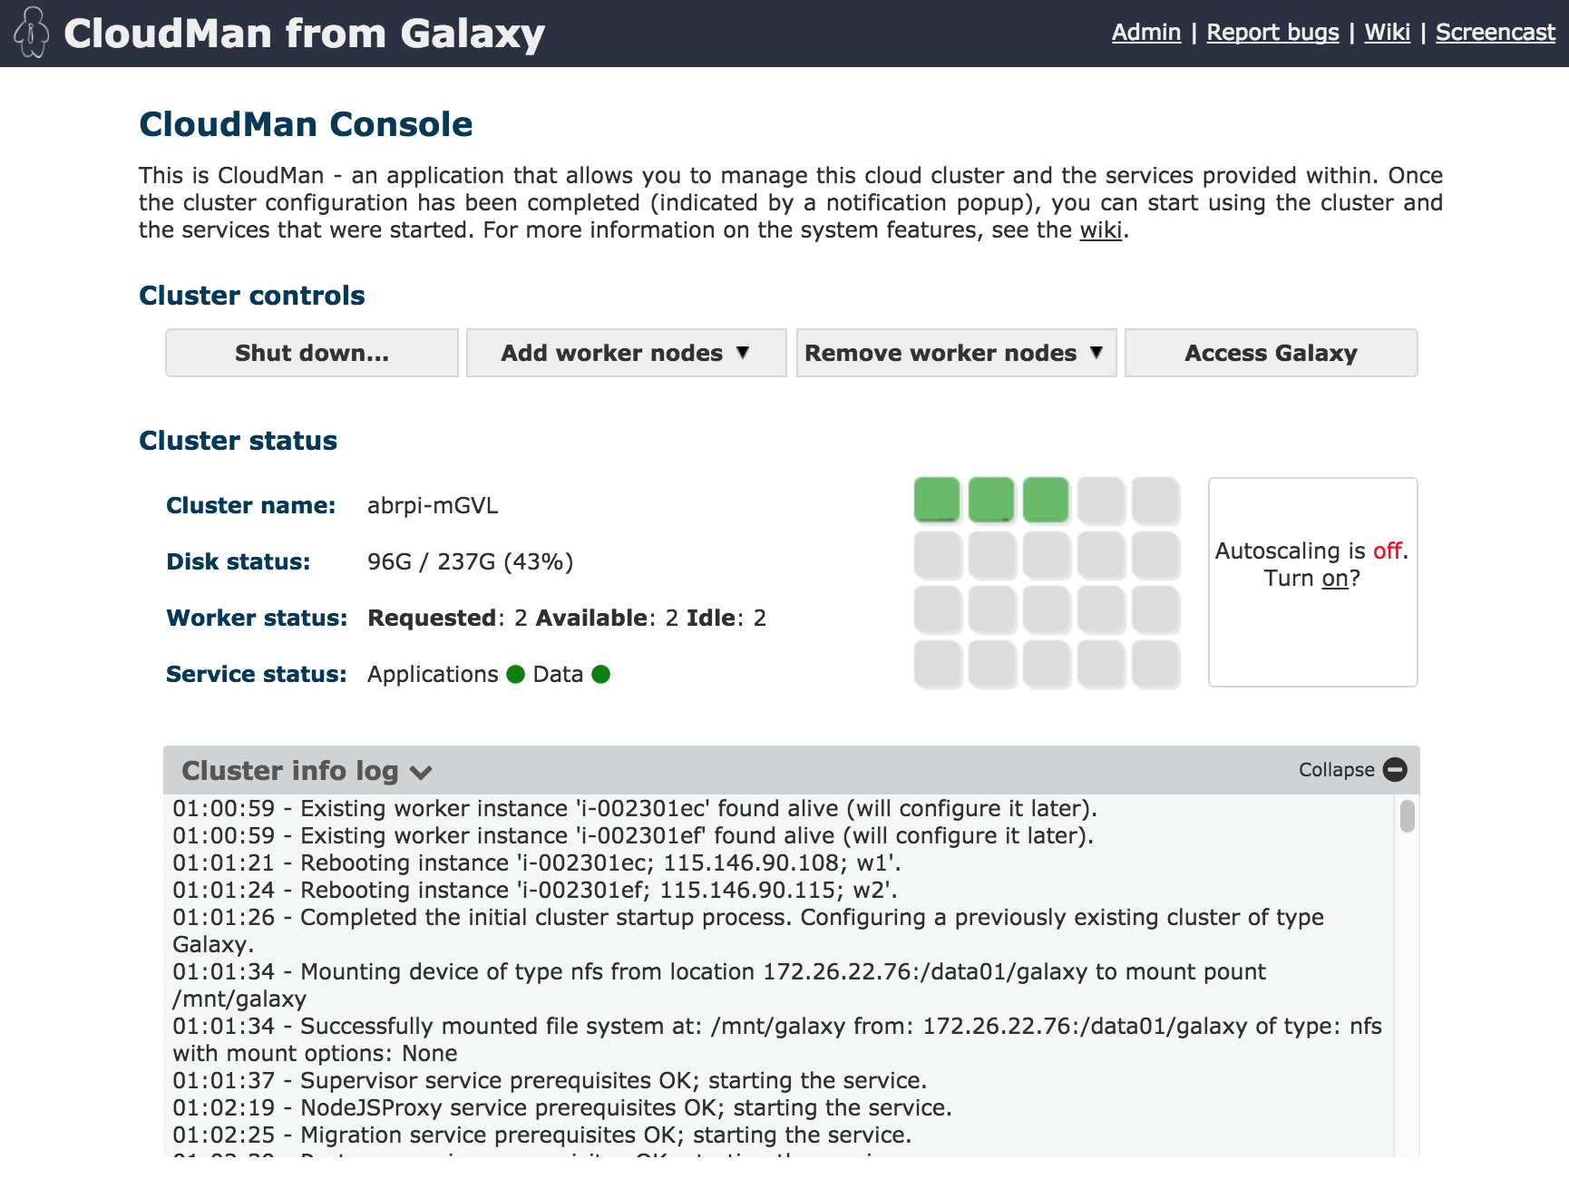Click the log scrollbar thumb
Screen dimensions: 1569x1179
point(1407,815)
